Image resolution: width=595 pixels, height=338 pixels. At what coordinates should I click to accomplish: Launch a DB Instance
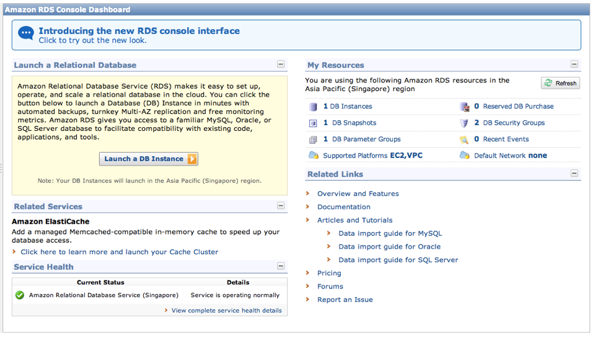pos(148,159)
